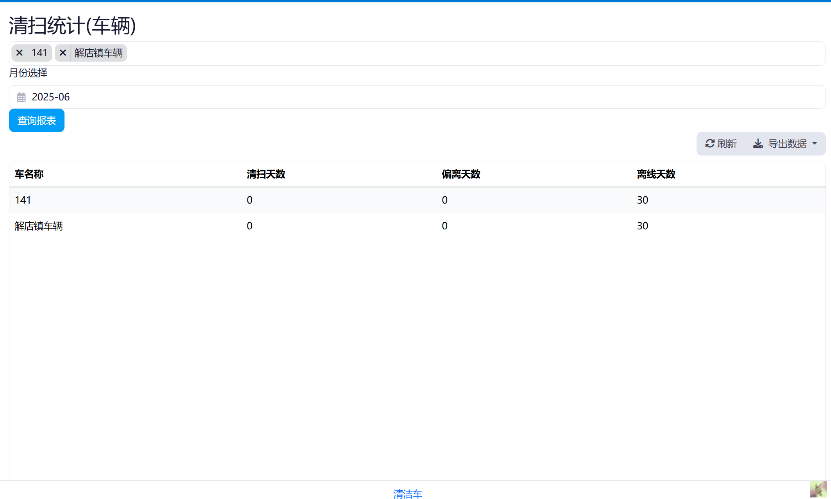Select the table row named 141

[23, 200]
